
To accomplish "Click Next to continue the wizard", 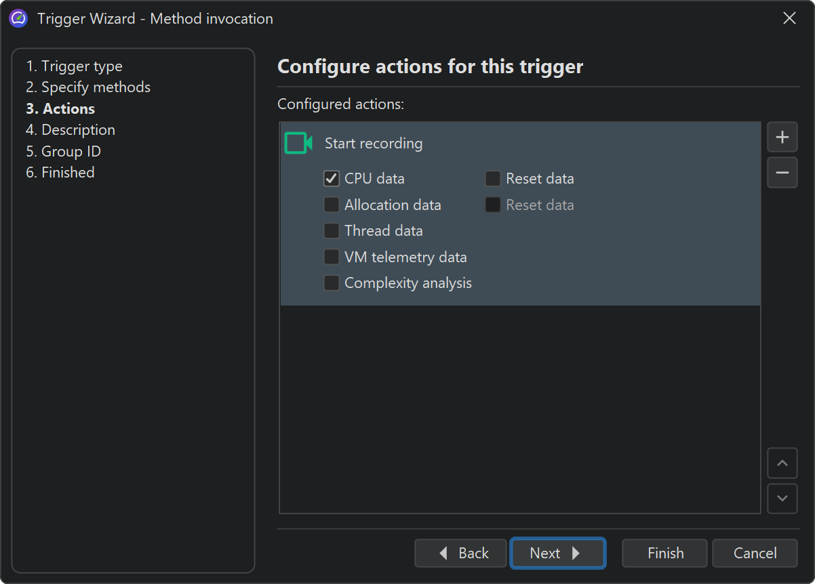I will click(x=557, y=554).
